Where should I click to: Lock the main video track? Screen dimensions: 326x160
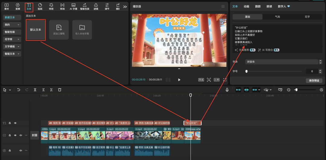[x=10, y=135]
